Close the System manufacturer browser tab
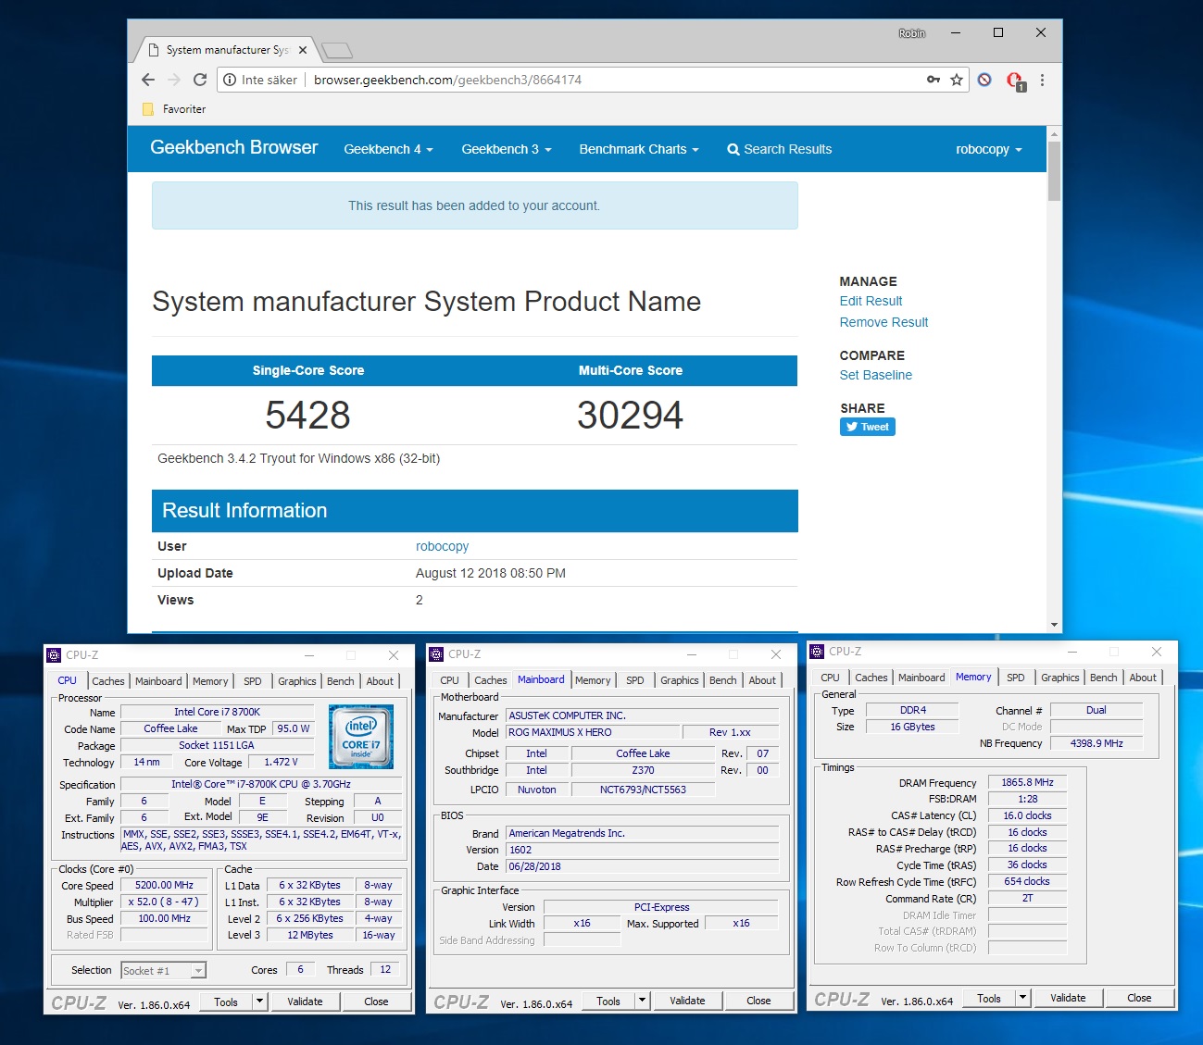The height and width of the screenshot is (1045, 1203). click(303, 50)
